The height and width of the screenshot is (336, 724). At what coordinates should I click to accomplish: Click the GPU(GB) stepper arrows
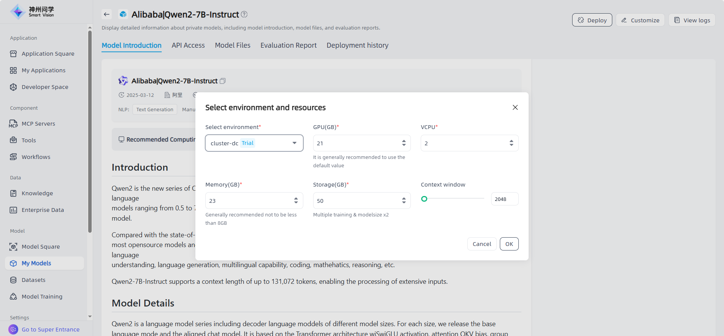coord(404,143)
